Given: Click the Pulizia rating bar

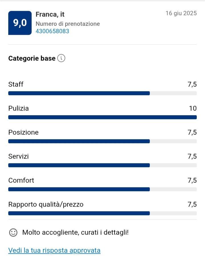Looking at the screenshot, I should tap(102, 117).
